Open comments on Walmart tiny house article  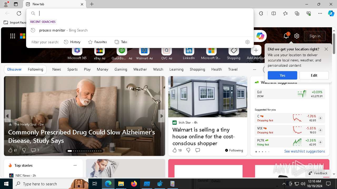198,150
